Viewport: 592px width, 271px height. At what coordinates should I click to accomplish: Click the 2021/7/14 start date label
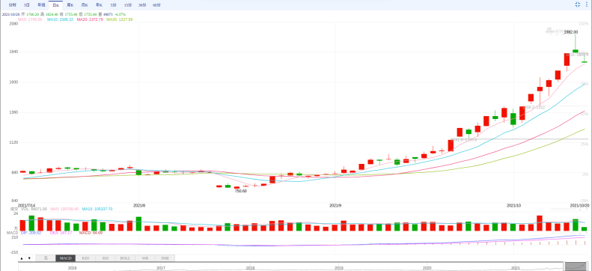[26, 205]
